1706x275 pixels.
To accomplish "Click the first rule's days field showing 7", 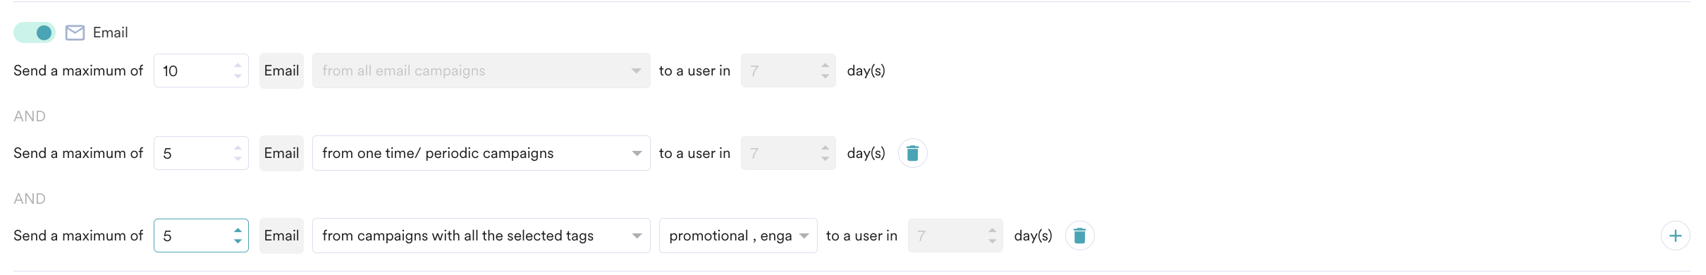I will [788, 71].
